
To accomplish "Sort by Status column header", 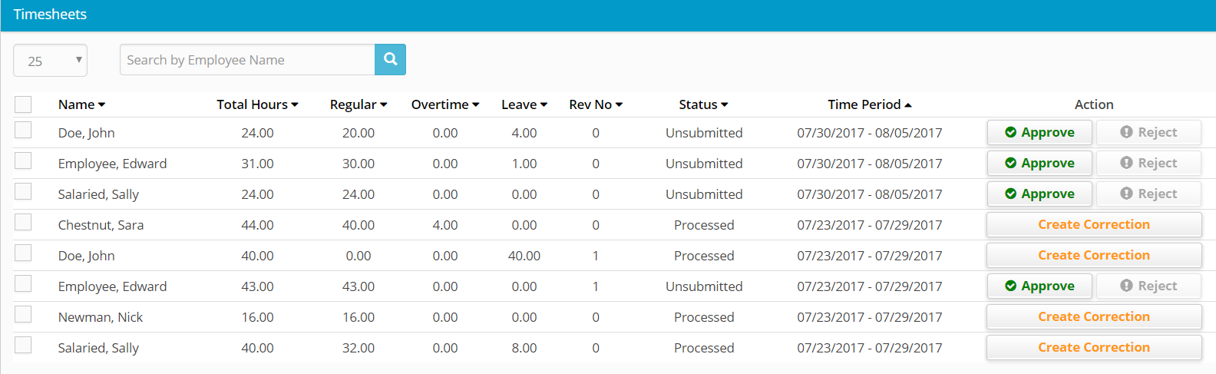I will (x=702, y=104).
